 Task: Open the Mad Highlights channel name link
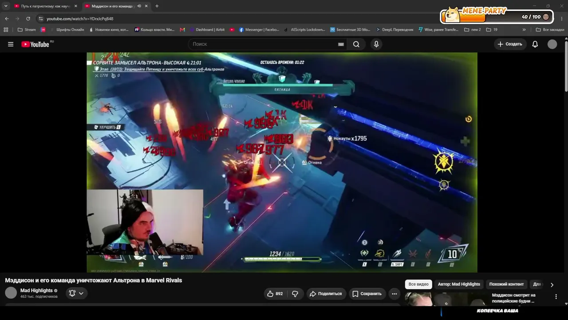(x=36, y=291)
